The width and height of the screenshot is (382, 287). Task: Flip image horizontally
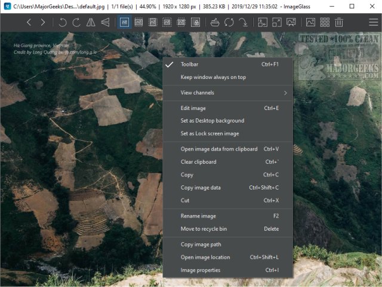tap(91, 23)
